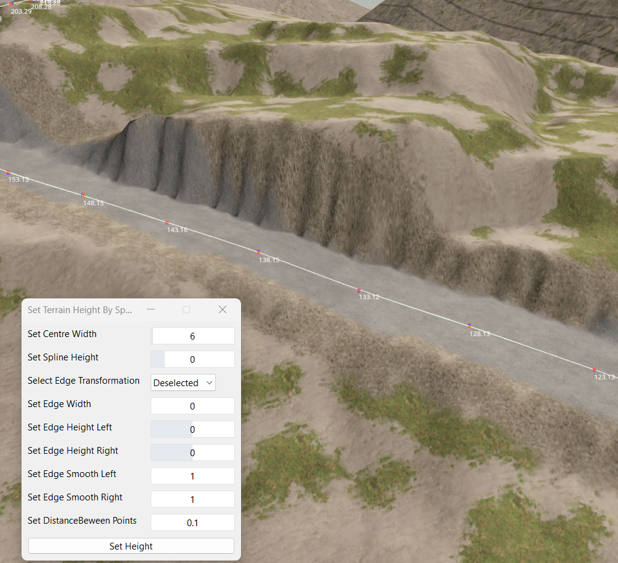Click the Set Edge Height Left slider
Viewport: 618px width, 563px height.
click(x=192, y=429)
